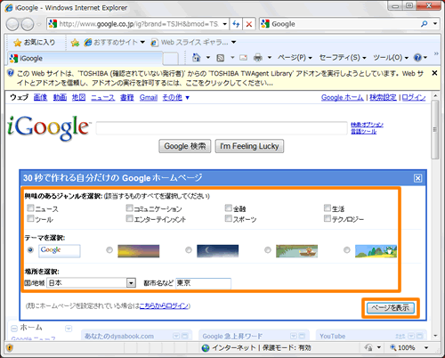Click the 地図 navigation link
Screen dimensions: 445x358
78,97
